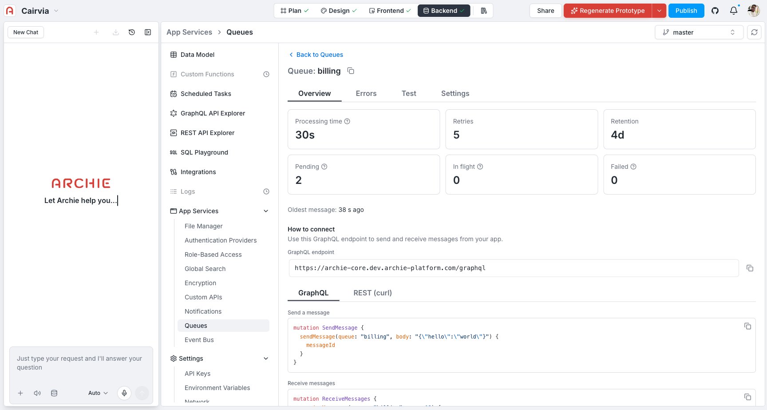Copy the GraphQL endpoint URL

[x=750, y=268]
